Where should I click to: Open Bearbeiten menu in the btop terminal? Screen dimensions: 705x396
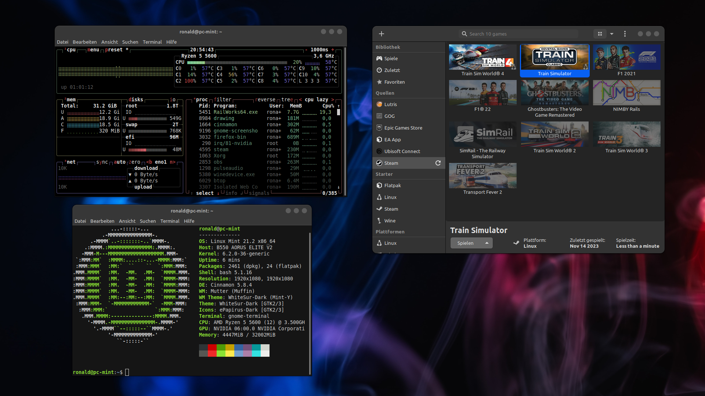pos(84,42)
